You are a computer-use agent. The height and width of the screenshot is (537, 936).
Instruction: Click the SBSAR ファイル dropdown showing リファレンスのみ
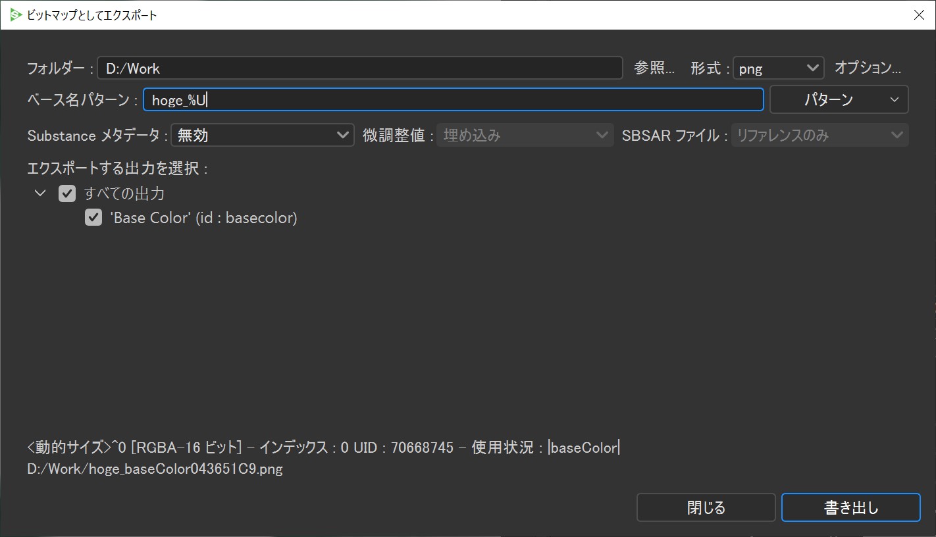tap(819, 136)
